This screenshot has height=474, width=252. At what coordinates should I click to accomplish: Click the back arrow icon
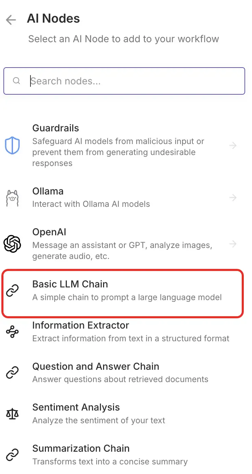[11, 20]
